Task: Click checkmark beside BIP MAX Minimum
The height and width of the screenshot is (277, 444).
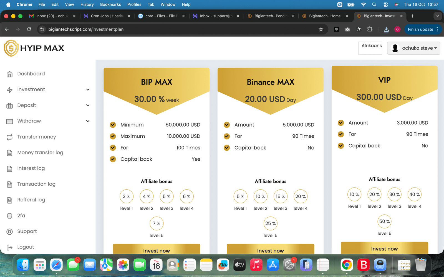Action: pyautogui.click(x=113, y=125)
